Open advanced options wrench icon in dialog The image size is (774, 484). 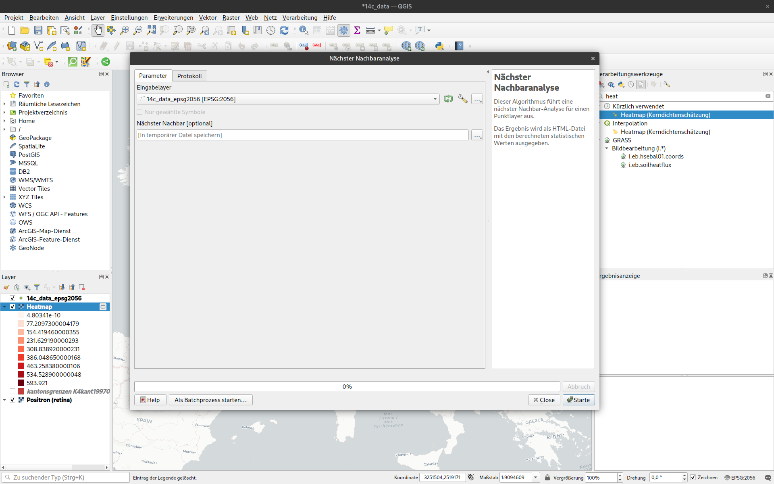pos(462,99)
